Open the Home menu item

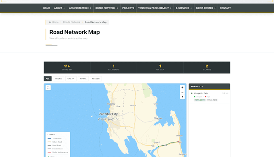click(46, 8)
